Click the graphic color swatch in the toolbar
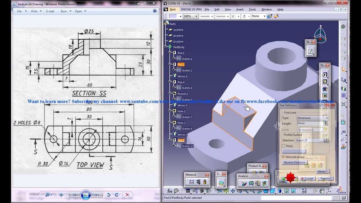 [x=173, y=16]
